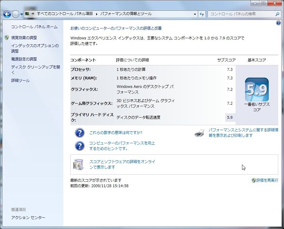The image size is (284, 229).
Task: Click the search magnifier icon
Action: 277,14
